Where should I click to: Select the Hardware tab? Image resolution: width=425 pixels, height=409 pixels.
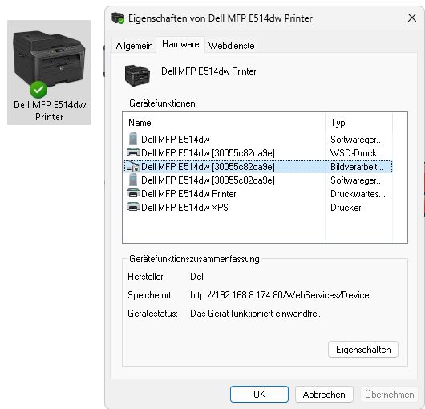click(x=180, y=44)
